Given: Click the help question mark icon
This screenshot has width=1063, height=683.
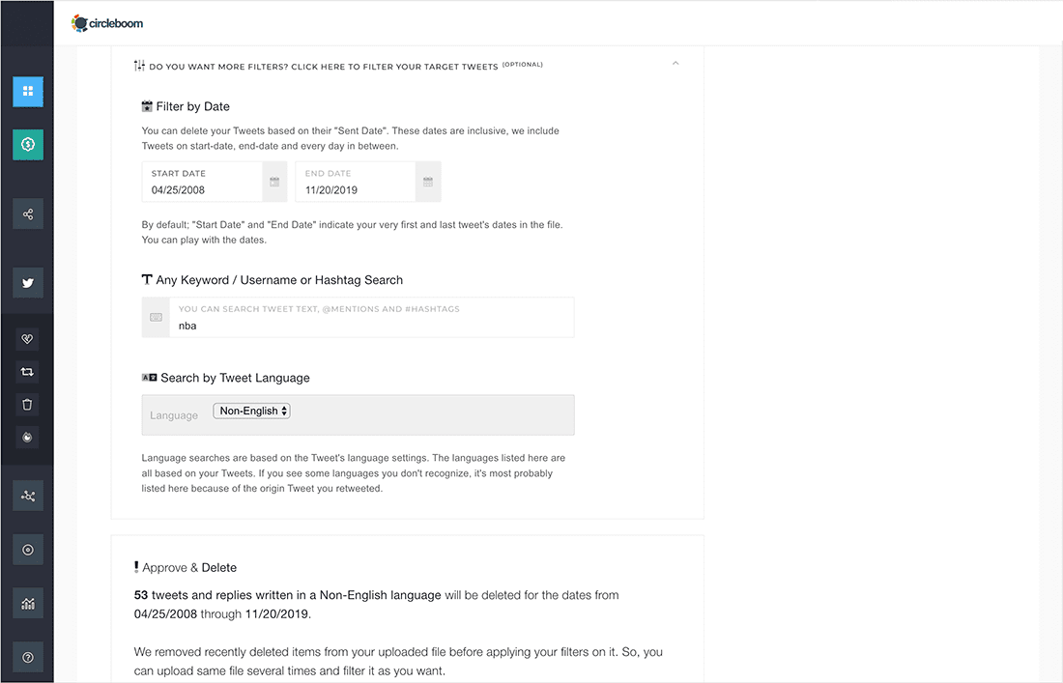Looking at the screenshot, I should pos(27,656).
